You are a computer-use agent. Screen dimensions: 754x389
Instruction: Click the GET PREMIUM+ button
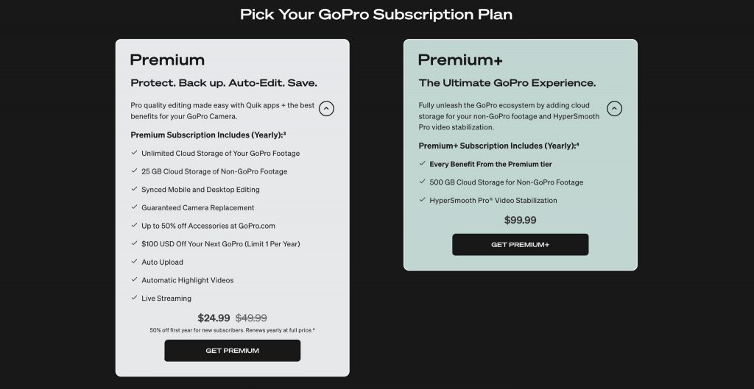coord(521,244)
